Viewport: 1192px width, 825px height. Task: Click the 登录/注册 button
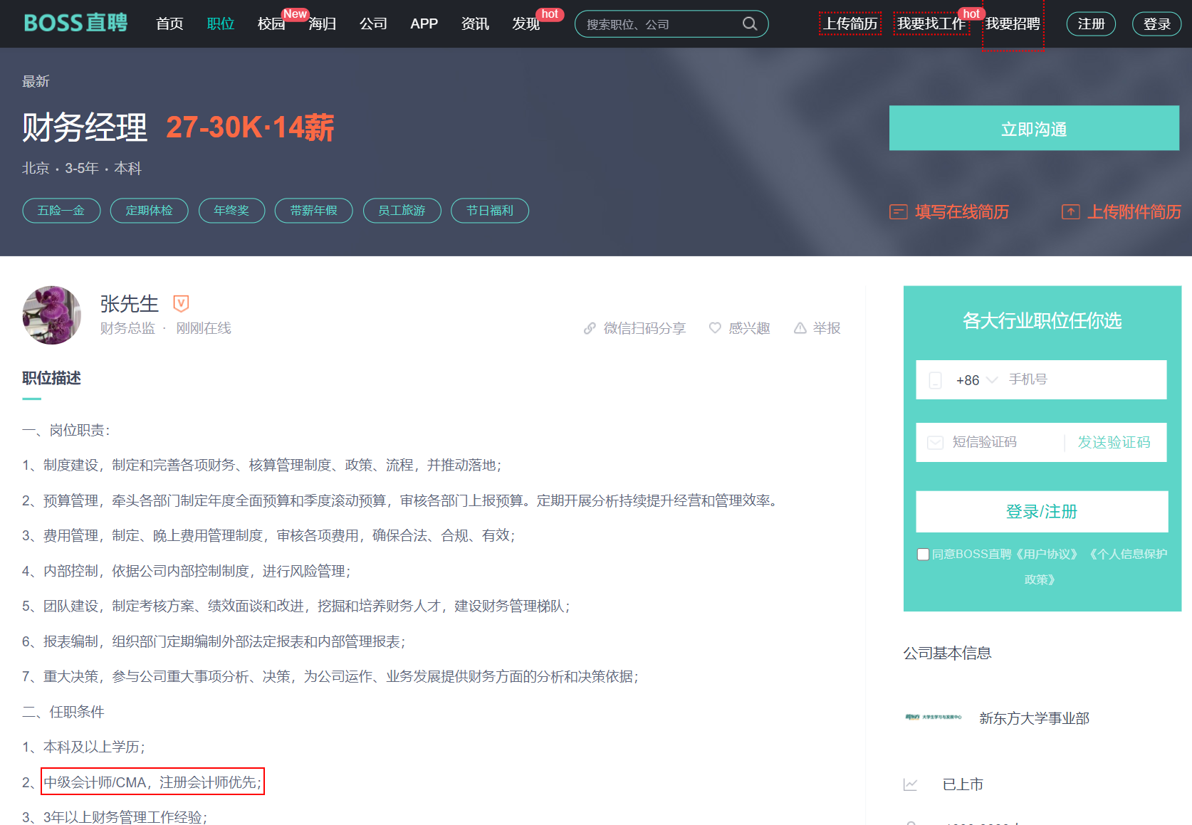click(1042, 511)
